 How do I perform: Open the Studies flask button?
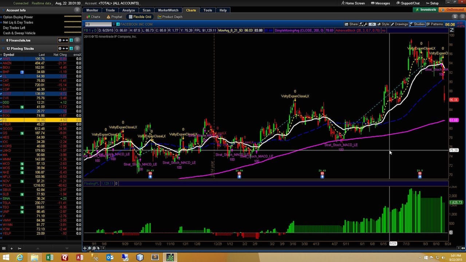(417, 24)
